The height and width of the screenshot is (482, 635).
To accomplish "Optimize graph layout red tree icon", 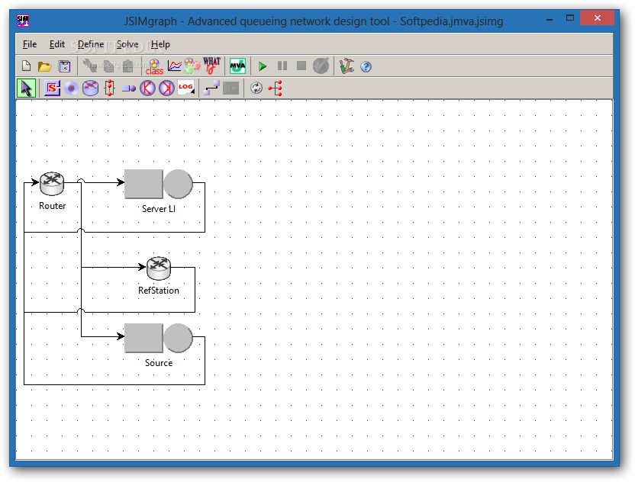I will [276, 88].
